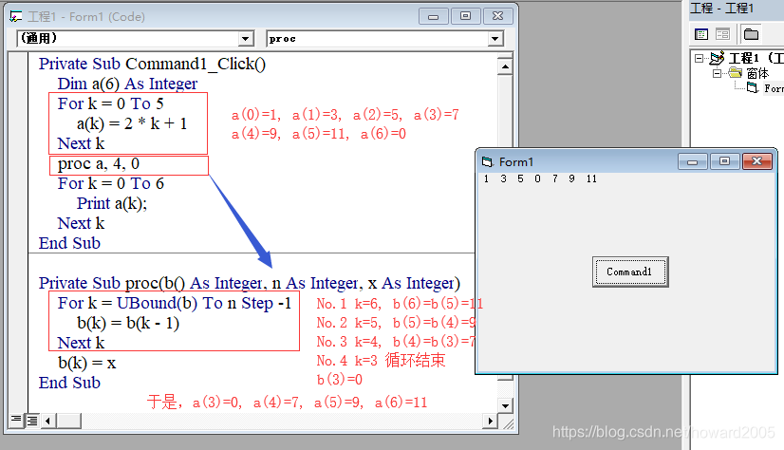Image resolution: width=784 pixels, height=450 pixels.
Task: Collapse the 工程1 project tree node
Action: click(699, 59)
